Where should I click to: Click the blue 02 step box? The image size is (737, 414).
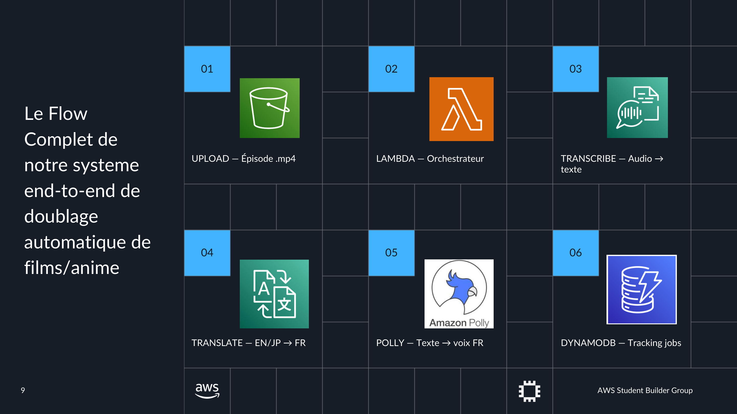tap(391, 69)
